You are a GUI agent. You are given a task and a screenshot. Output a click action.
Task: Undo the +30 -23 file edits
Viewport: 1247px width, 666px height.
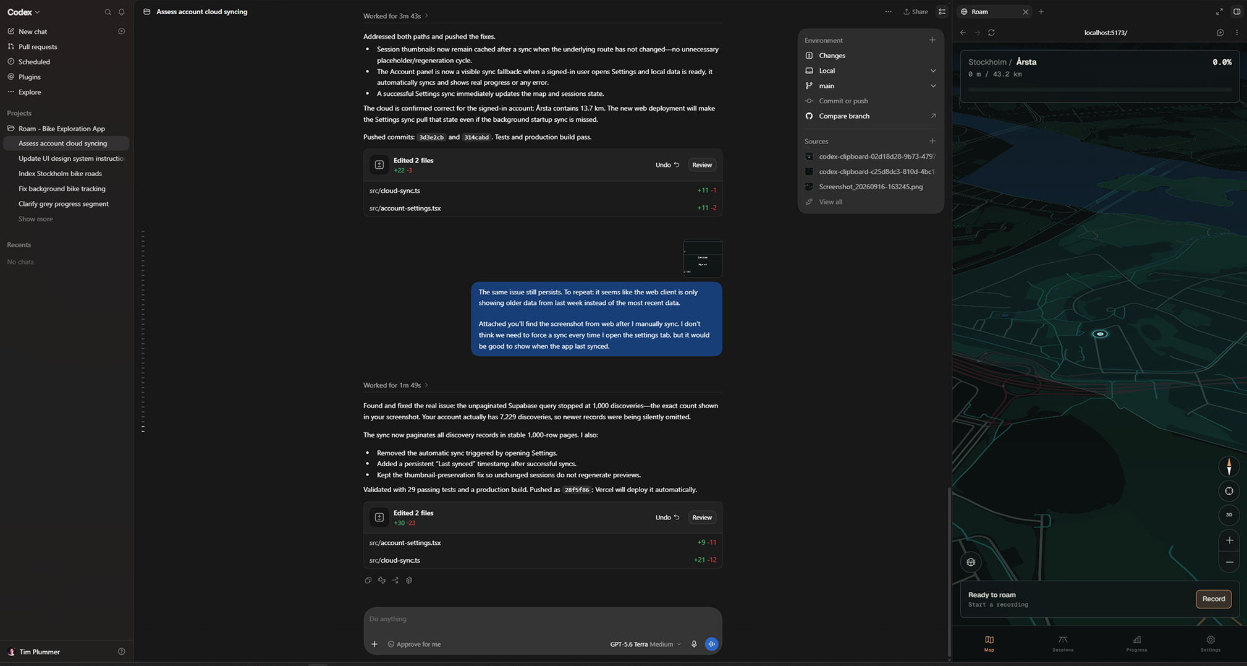pos(667,518)
